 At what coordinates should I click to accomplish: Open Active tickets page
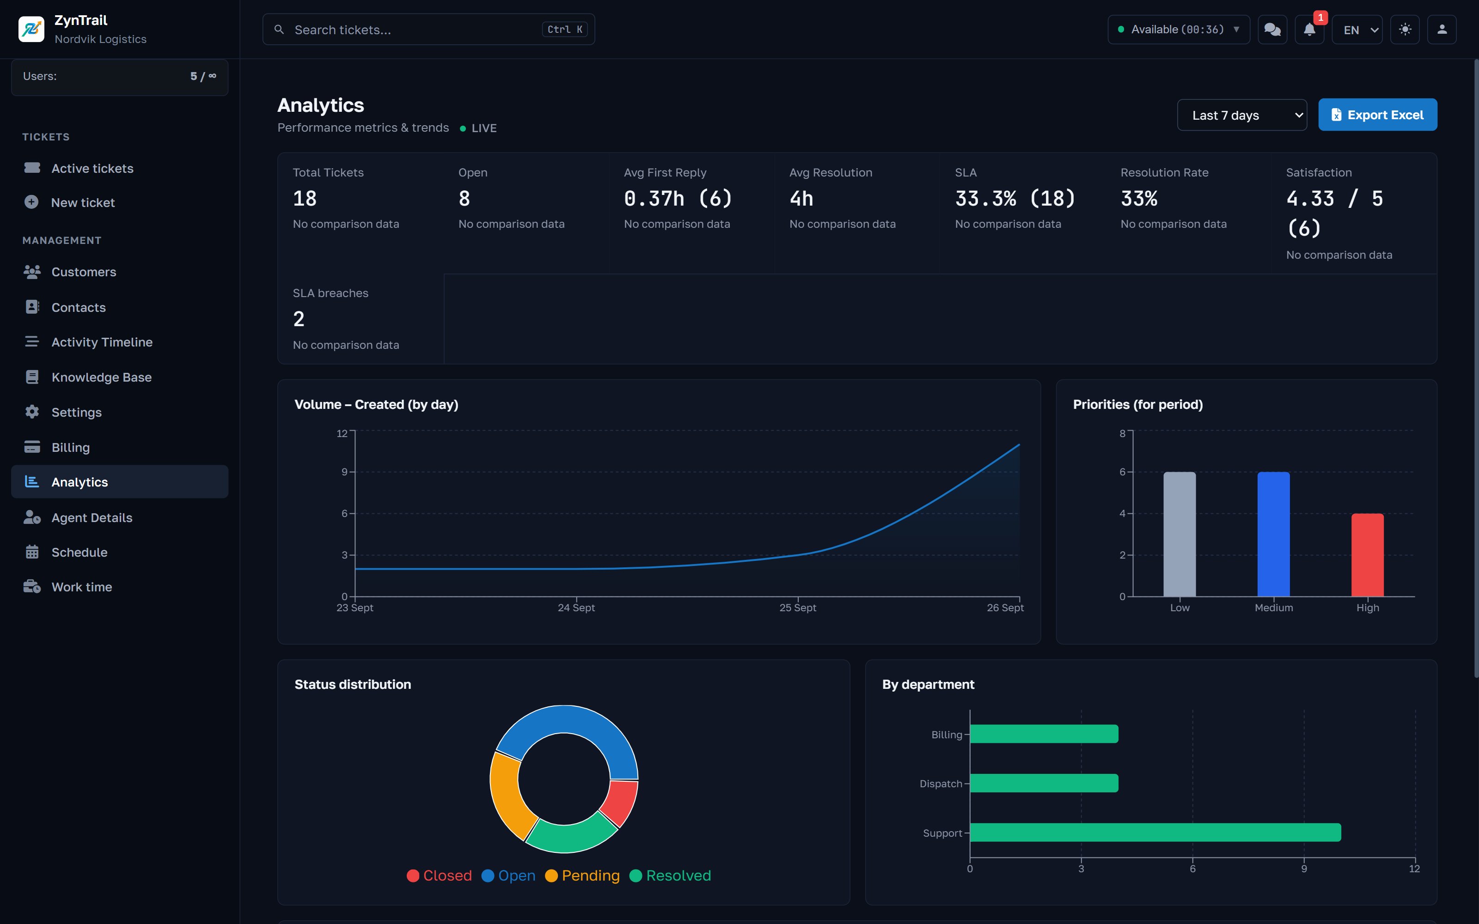120,168
